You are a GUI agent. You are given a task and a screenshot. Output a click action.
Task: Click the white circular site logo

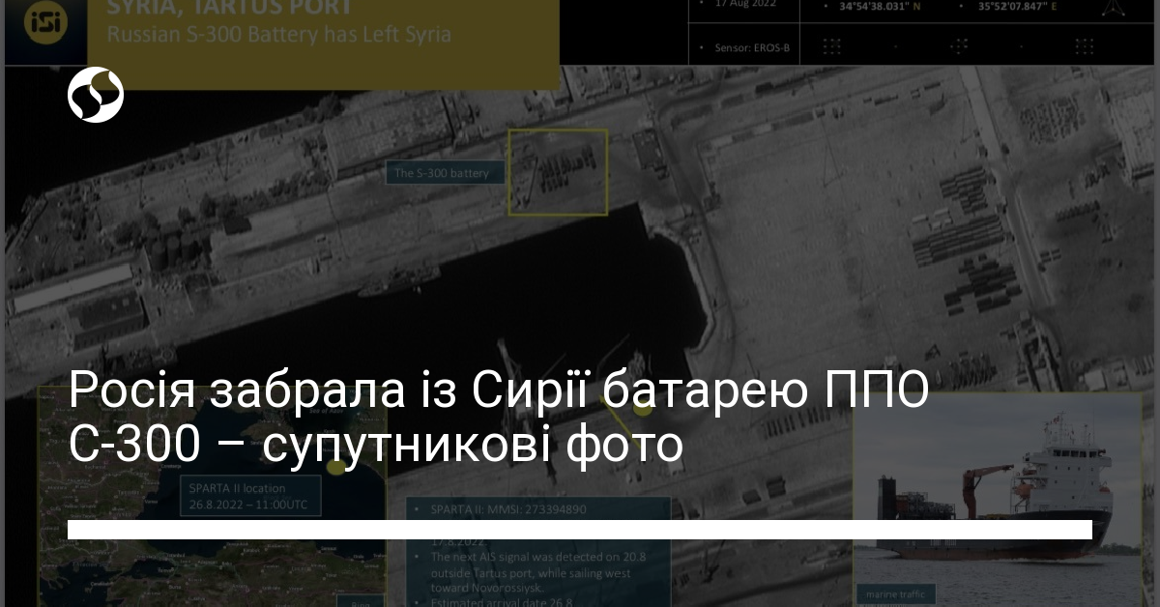coord(96,96)
